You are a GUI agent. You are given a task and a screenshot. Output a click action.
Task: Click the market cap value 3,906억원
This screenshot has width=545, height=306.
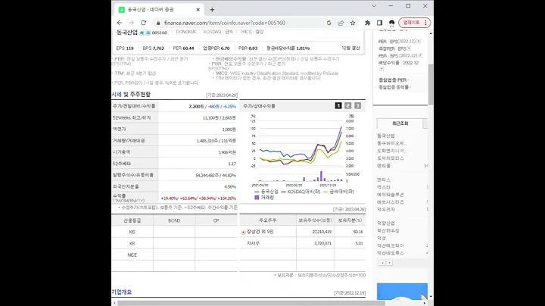point(227,152)
